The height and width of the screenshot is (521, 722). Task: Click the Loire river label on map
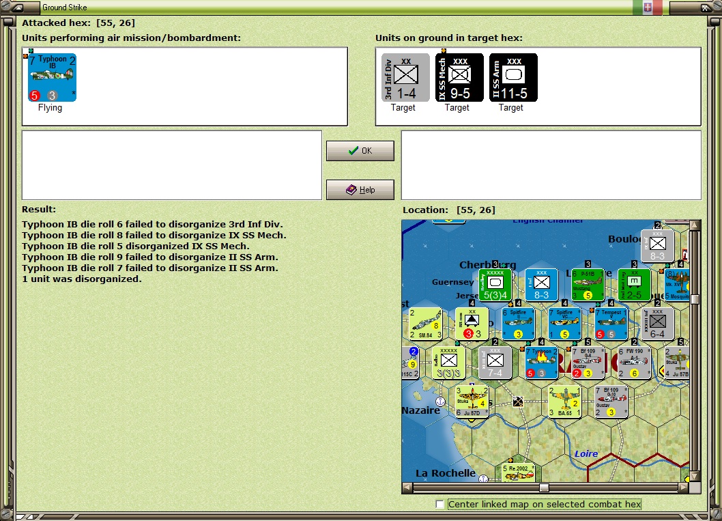click(x=586, y=454)
